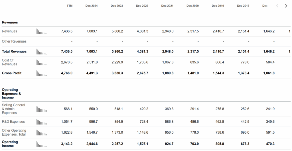Open the Gross Profit sparkline chart

[x=41, y=73]
